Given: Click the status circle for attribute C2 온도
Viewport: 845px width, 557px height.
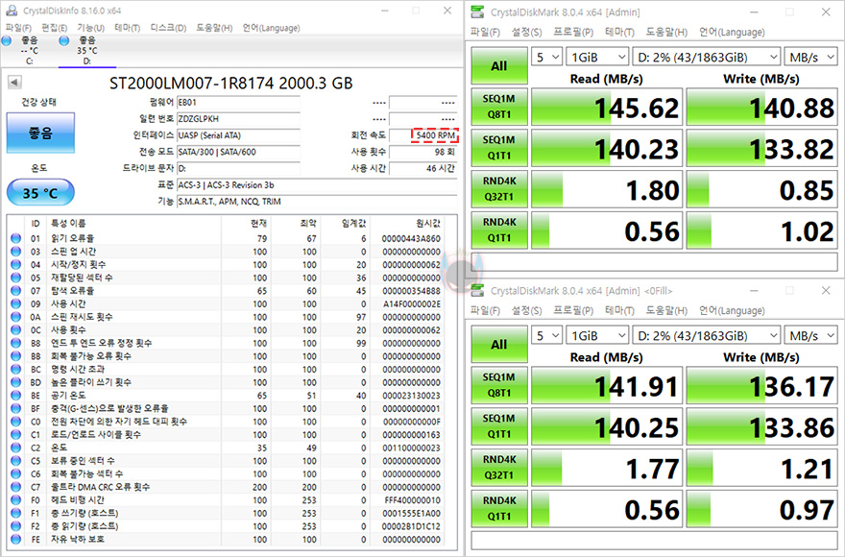Looking at the screenshot, I should click(x=15, y=448).
